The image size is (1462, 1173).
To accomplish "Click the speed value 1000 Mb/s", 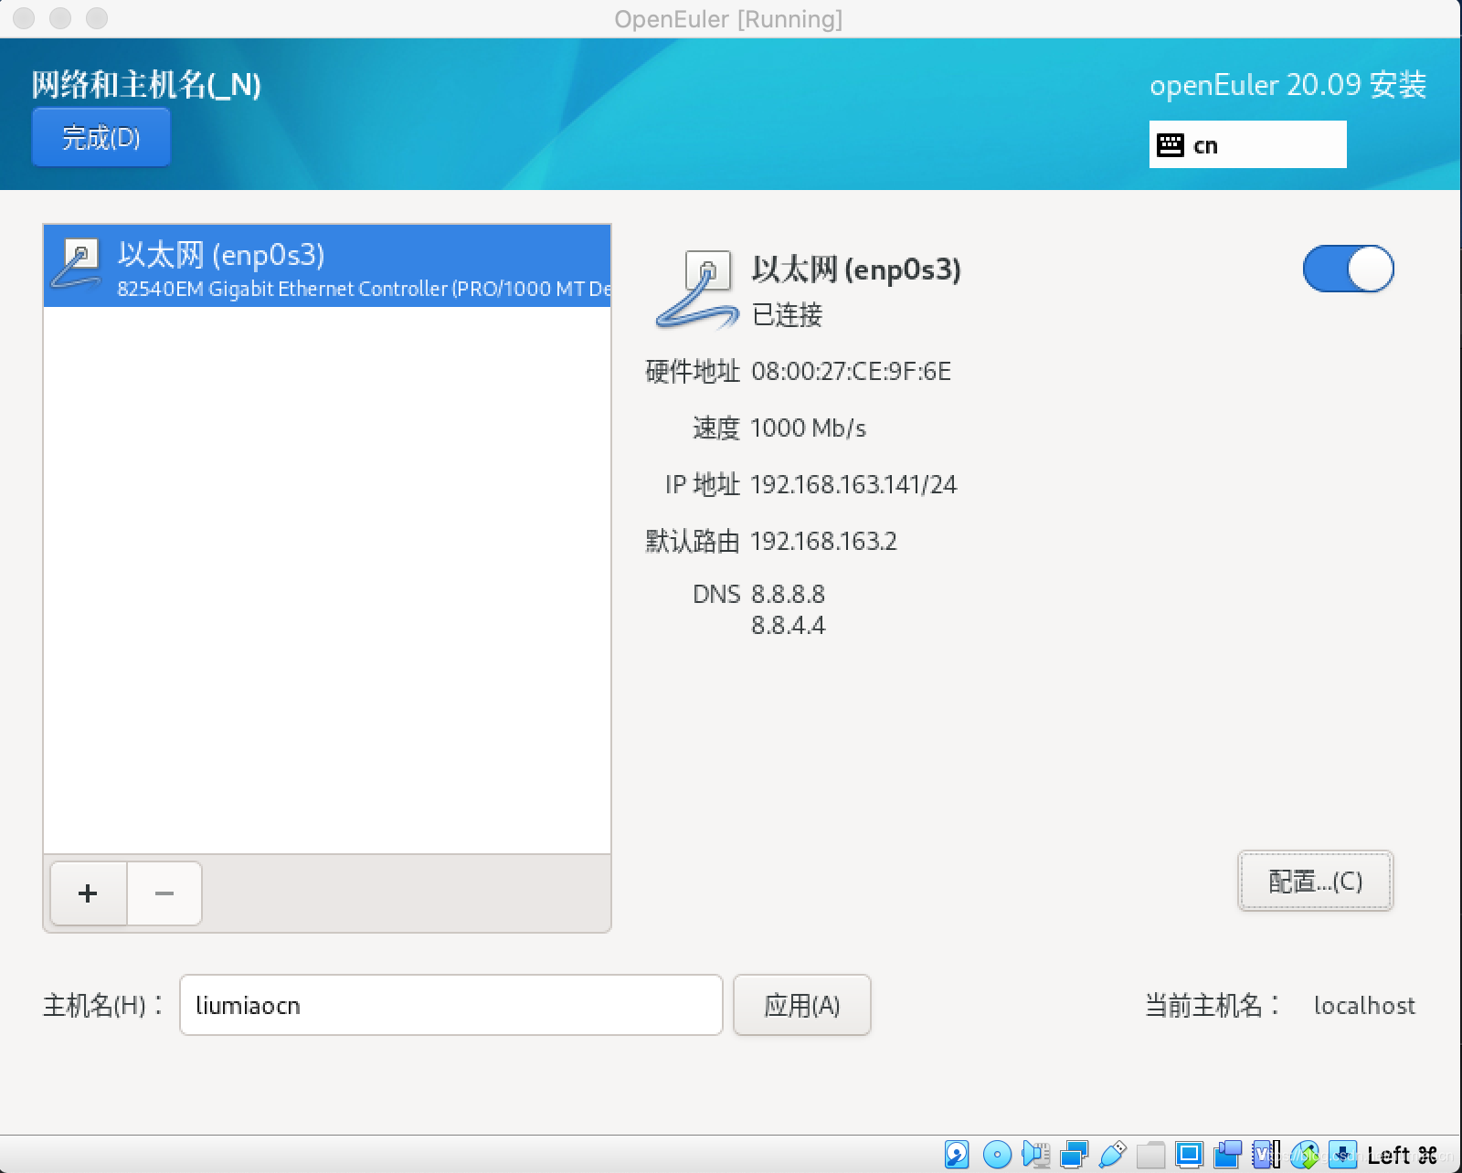I will (808, 428).
